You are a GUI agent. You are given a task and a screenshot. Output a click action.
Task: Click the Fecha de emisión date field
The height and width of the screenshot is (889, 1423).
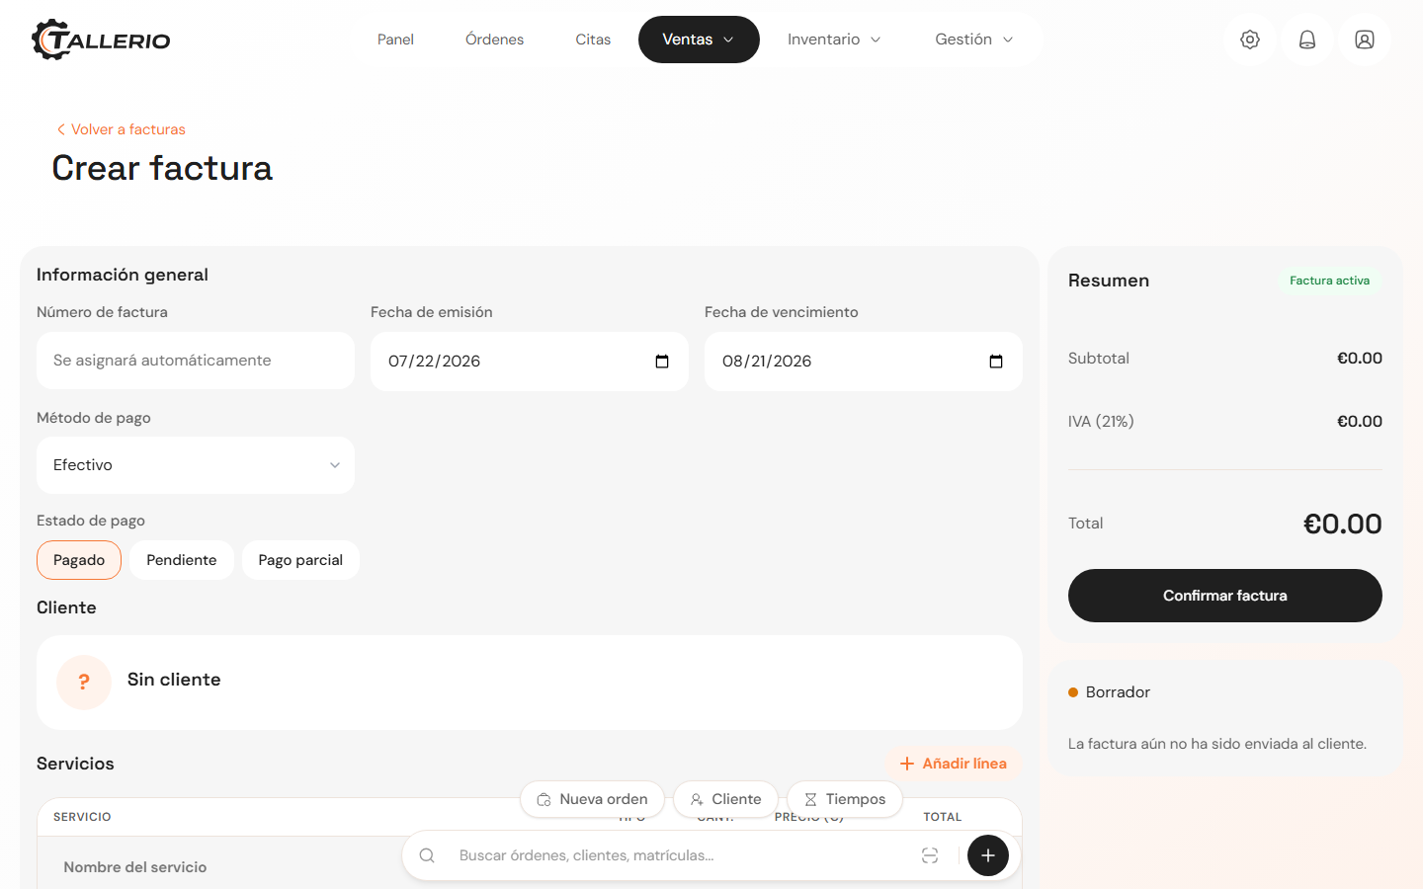[530, 362]
